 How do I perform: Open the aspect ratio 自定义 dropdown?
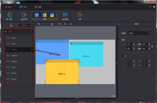coord(139,33)
